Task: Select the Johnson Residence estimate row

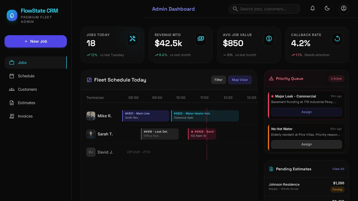Action: point(306,186)
